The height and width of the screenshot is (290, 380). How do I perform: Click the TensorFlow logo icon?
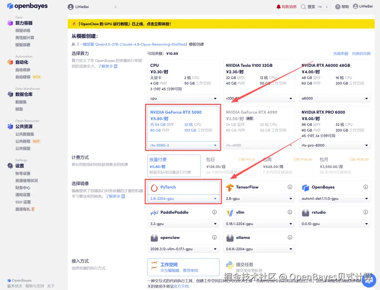pos(230,188)
